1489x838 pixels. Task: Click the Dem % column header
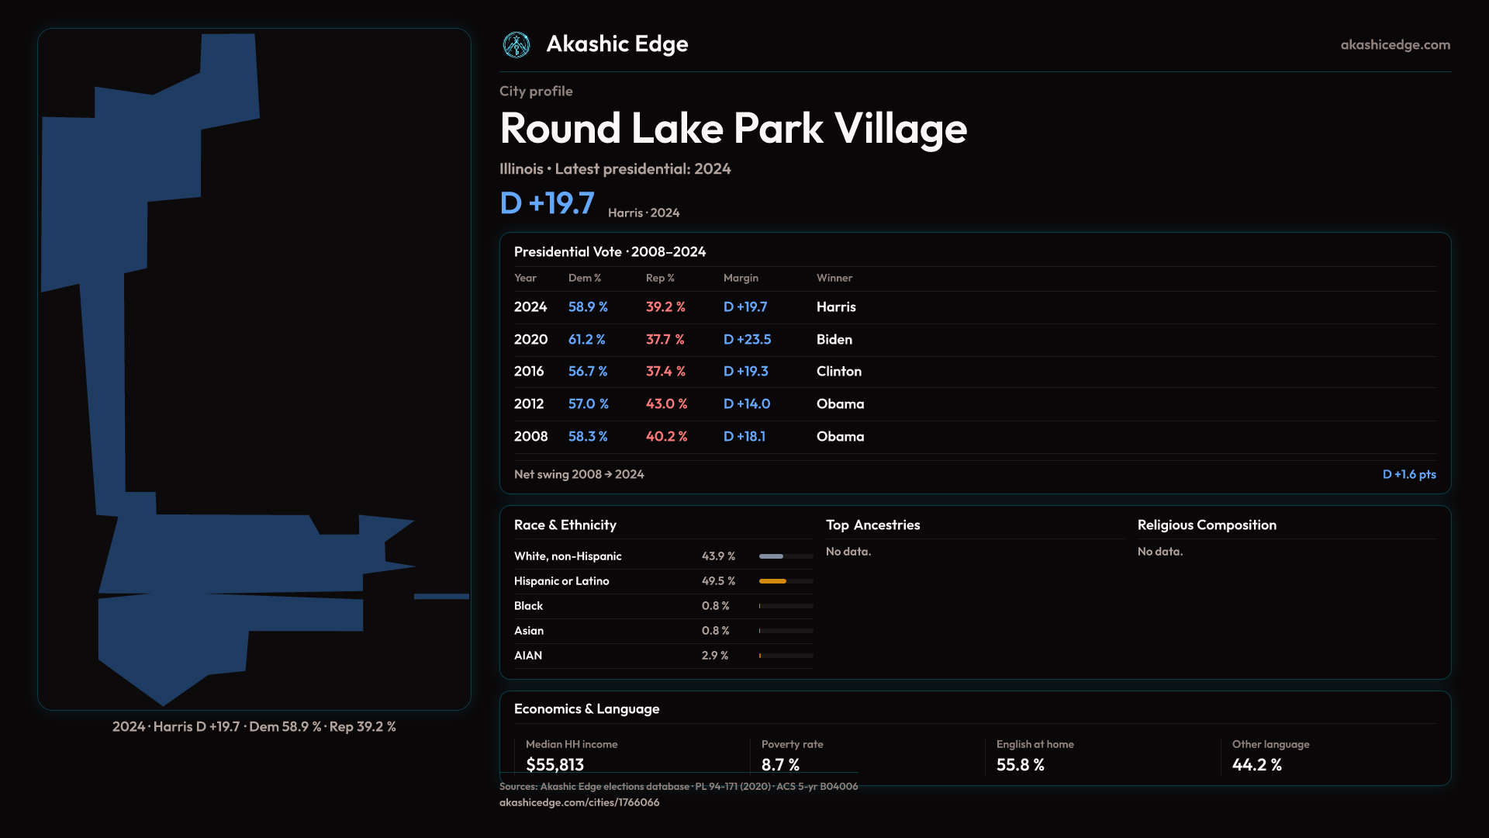584,278
